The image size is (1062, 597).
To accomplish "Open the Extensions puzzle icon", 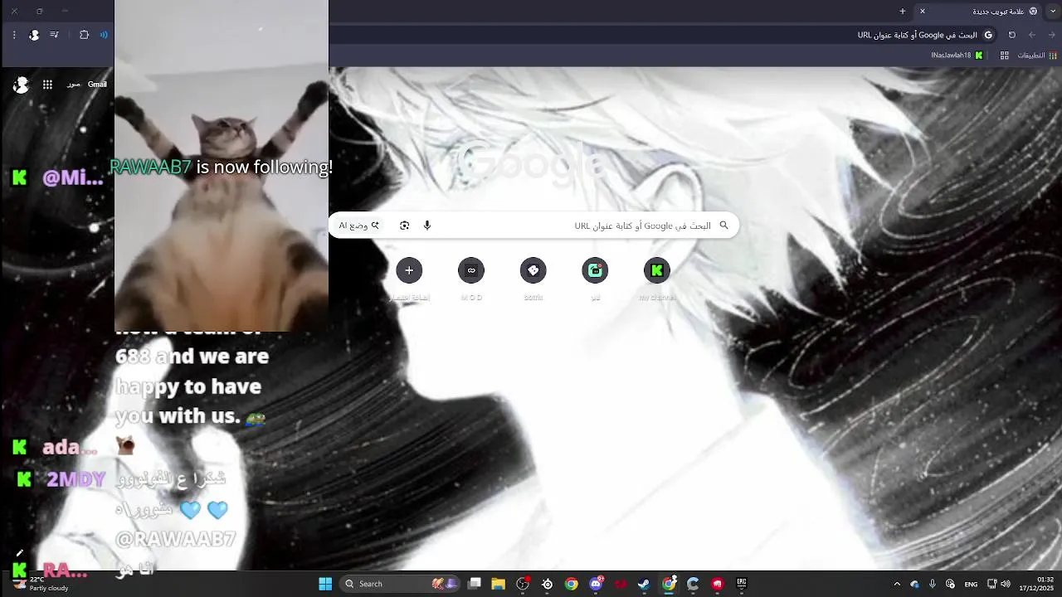I will tap(84, 35).
